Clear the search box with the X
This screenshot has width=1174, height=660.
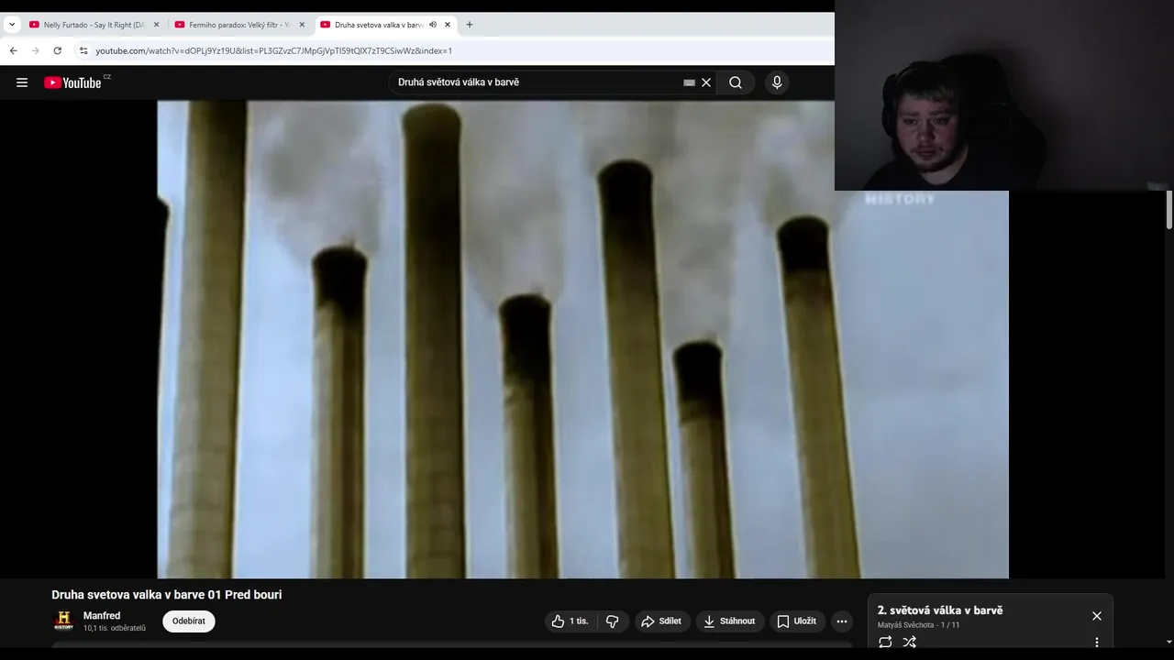[706, 82]
